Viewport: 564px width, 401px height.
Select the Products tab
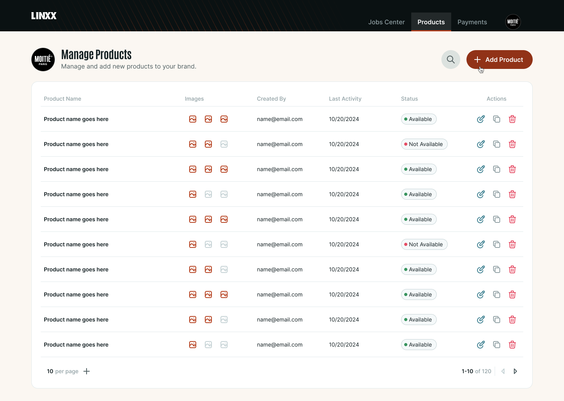pyautogui.click(x=431, y=22)
